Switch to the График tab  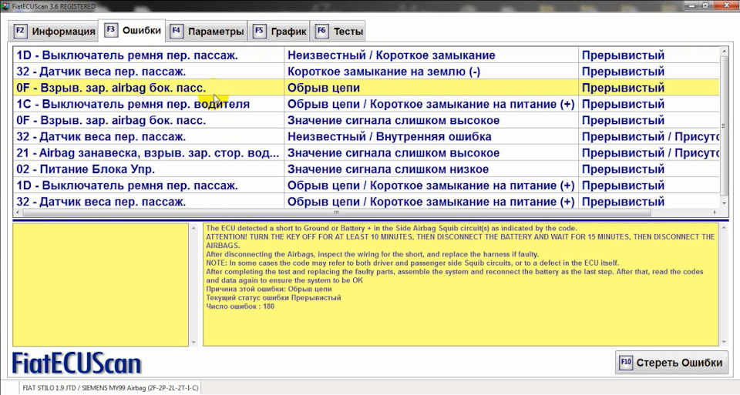[x=279, y=31]
